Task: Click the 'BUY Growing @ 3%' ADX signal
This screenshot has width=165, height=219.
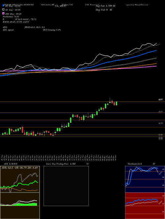Action: tap(52, 30)
